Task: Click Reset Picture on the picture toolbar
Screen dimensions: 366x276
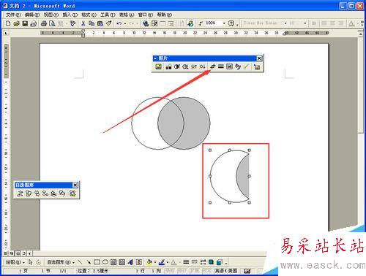Action: click(x=257, y=66)
